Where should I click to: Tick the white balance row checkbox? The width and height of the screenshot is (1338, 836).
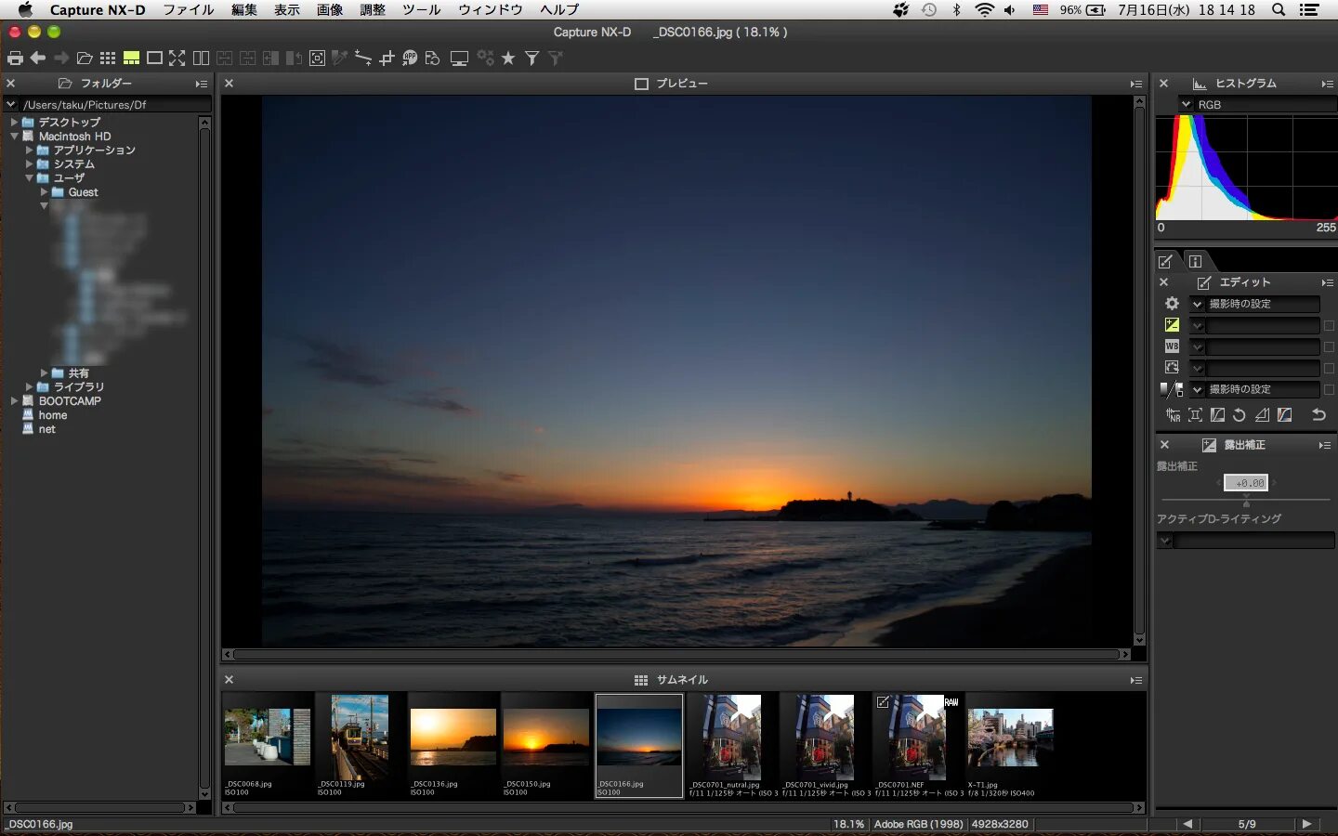(1329, 347)
